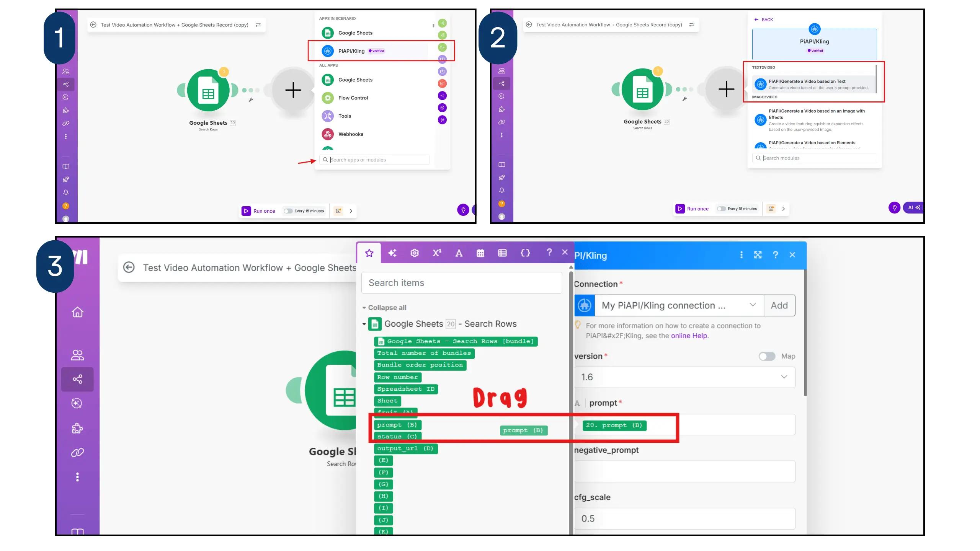Click the cfg_scale field showing 0.5
This screenshot has width=980, height=551.
coord(684,519)
